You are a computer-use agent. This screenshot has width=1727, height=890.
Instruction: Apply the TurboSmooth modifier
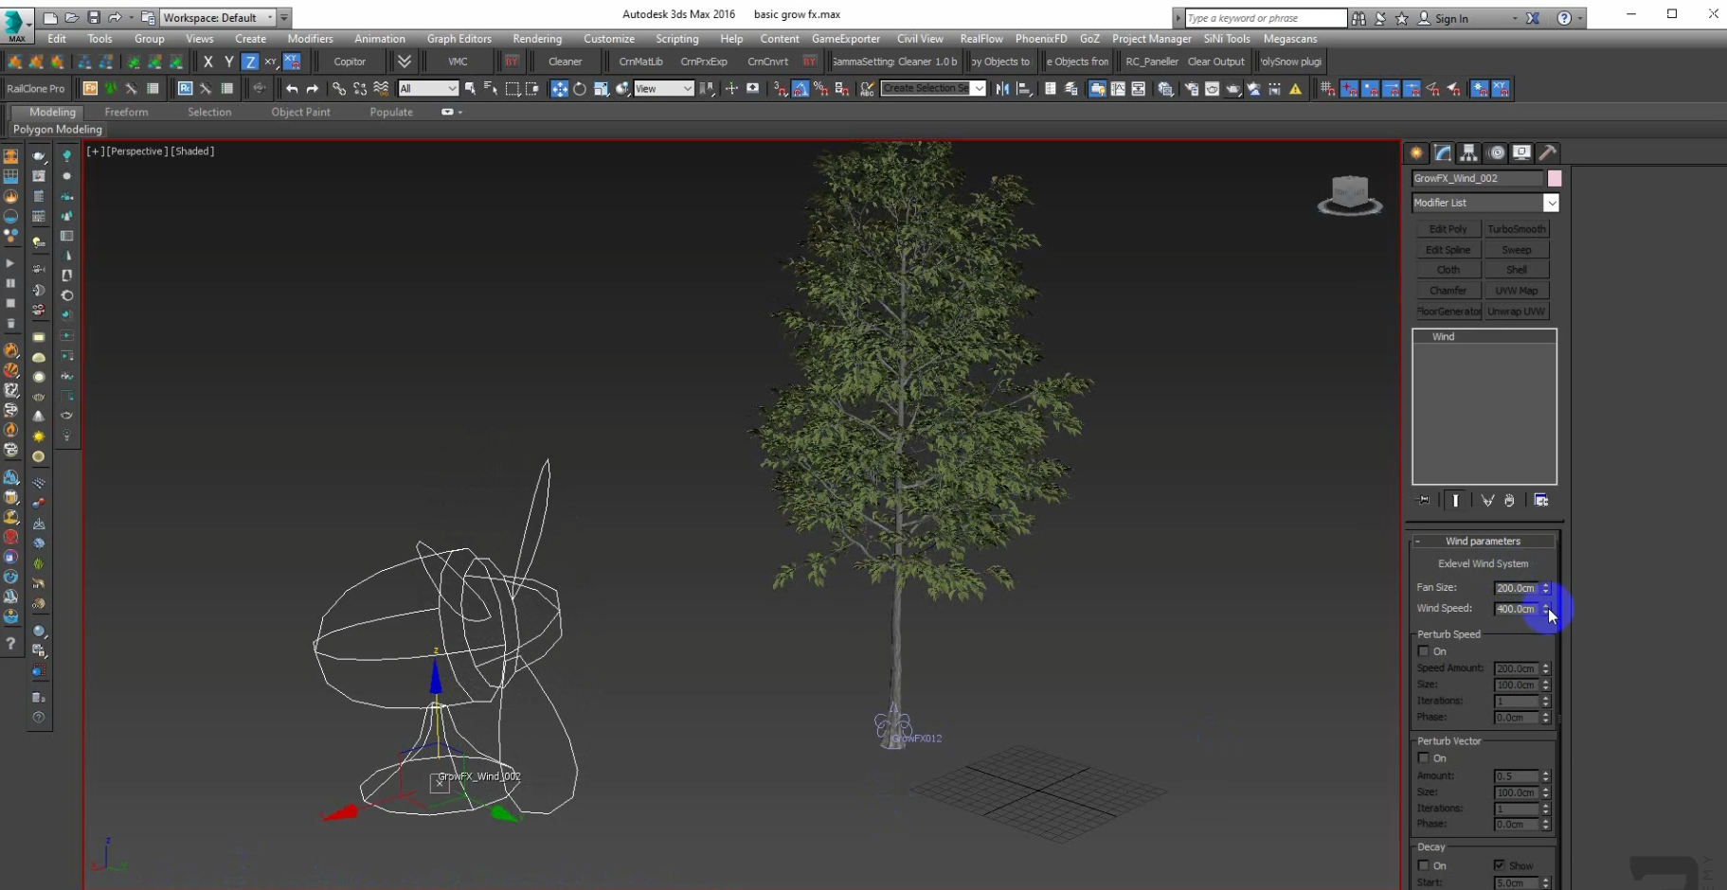pos(1517,228)
